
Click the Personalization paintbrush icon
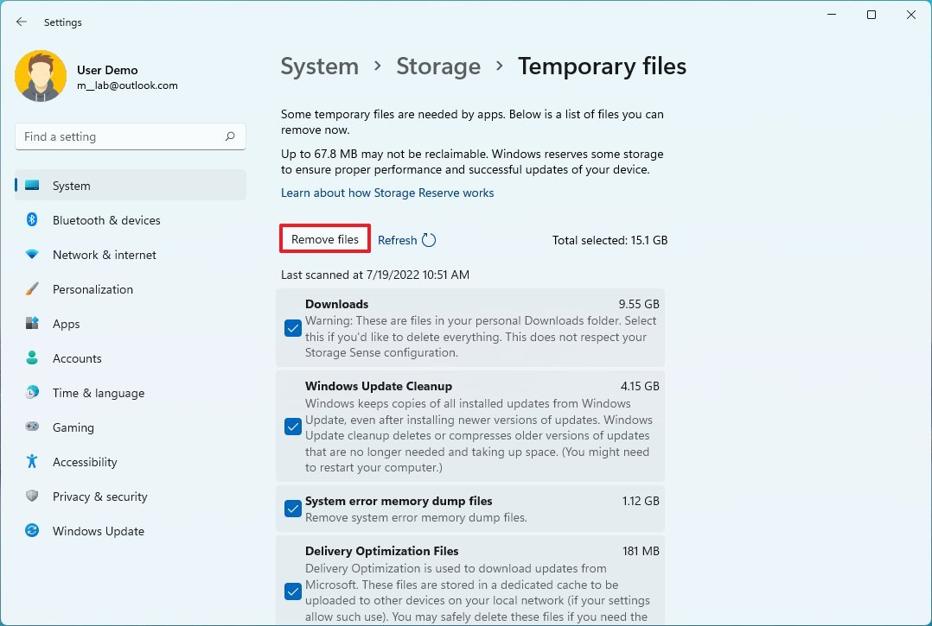[32, 289]
